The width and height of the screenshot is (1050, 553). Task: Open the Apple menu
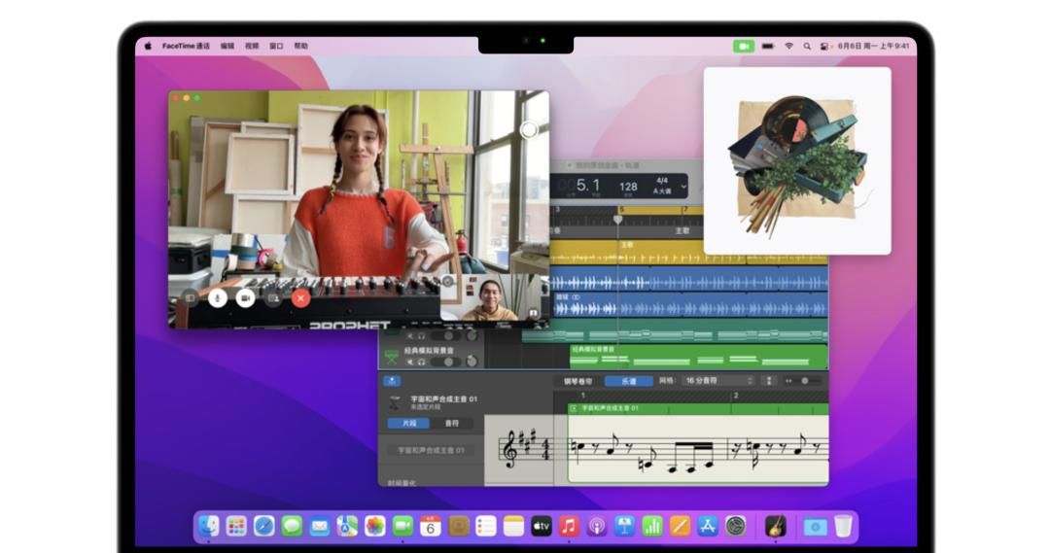click(148, 47)
